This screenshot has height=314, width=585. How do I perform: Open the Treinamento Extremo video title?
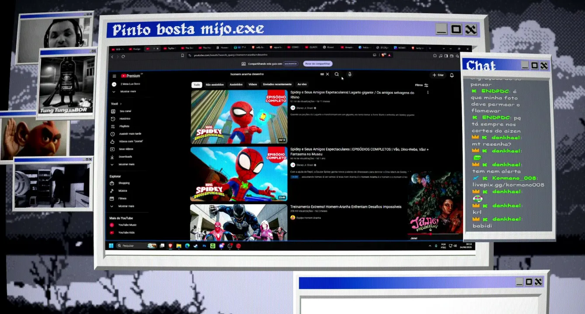coord(346,207)
